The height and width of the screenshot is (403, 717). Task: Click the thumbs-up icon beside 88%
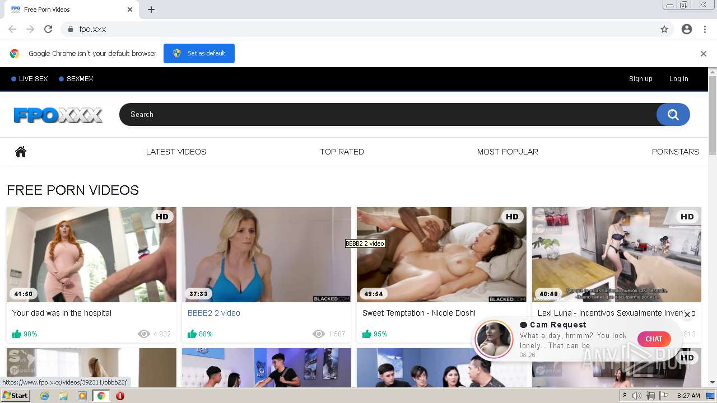[x=192, y=334]
